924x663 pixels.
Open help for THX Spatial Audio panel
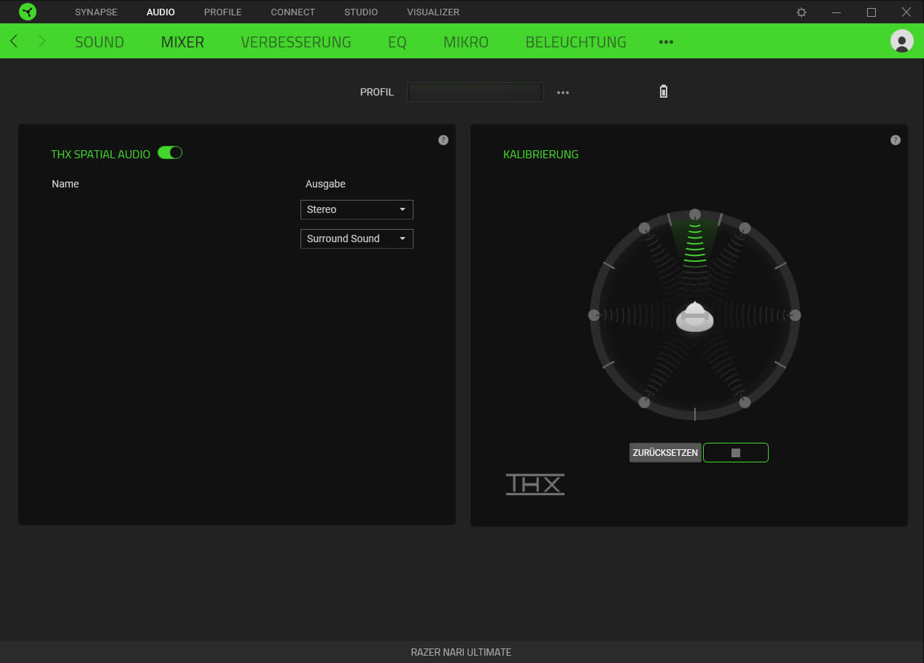point(443,140)
